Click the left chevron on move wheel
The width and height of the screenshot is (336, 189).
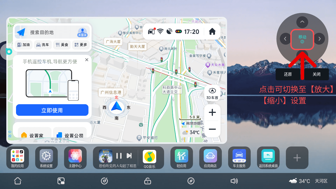point(285,39)
